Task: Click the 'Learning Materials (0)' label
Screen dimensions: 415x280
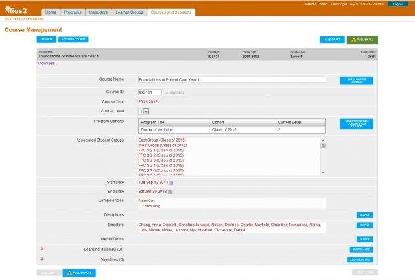Action: point(103,249)
